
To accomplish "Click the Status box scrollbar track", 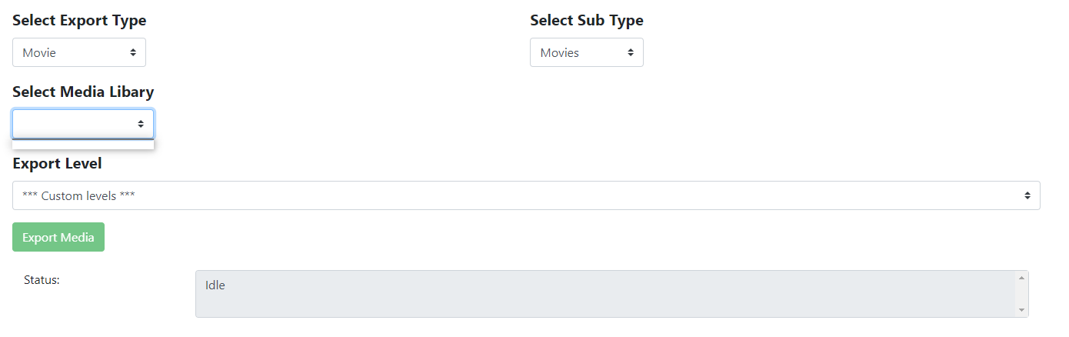I will point(1021,294).
